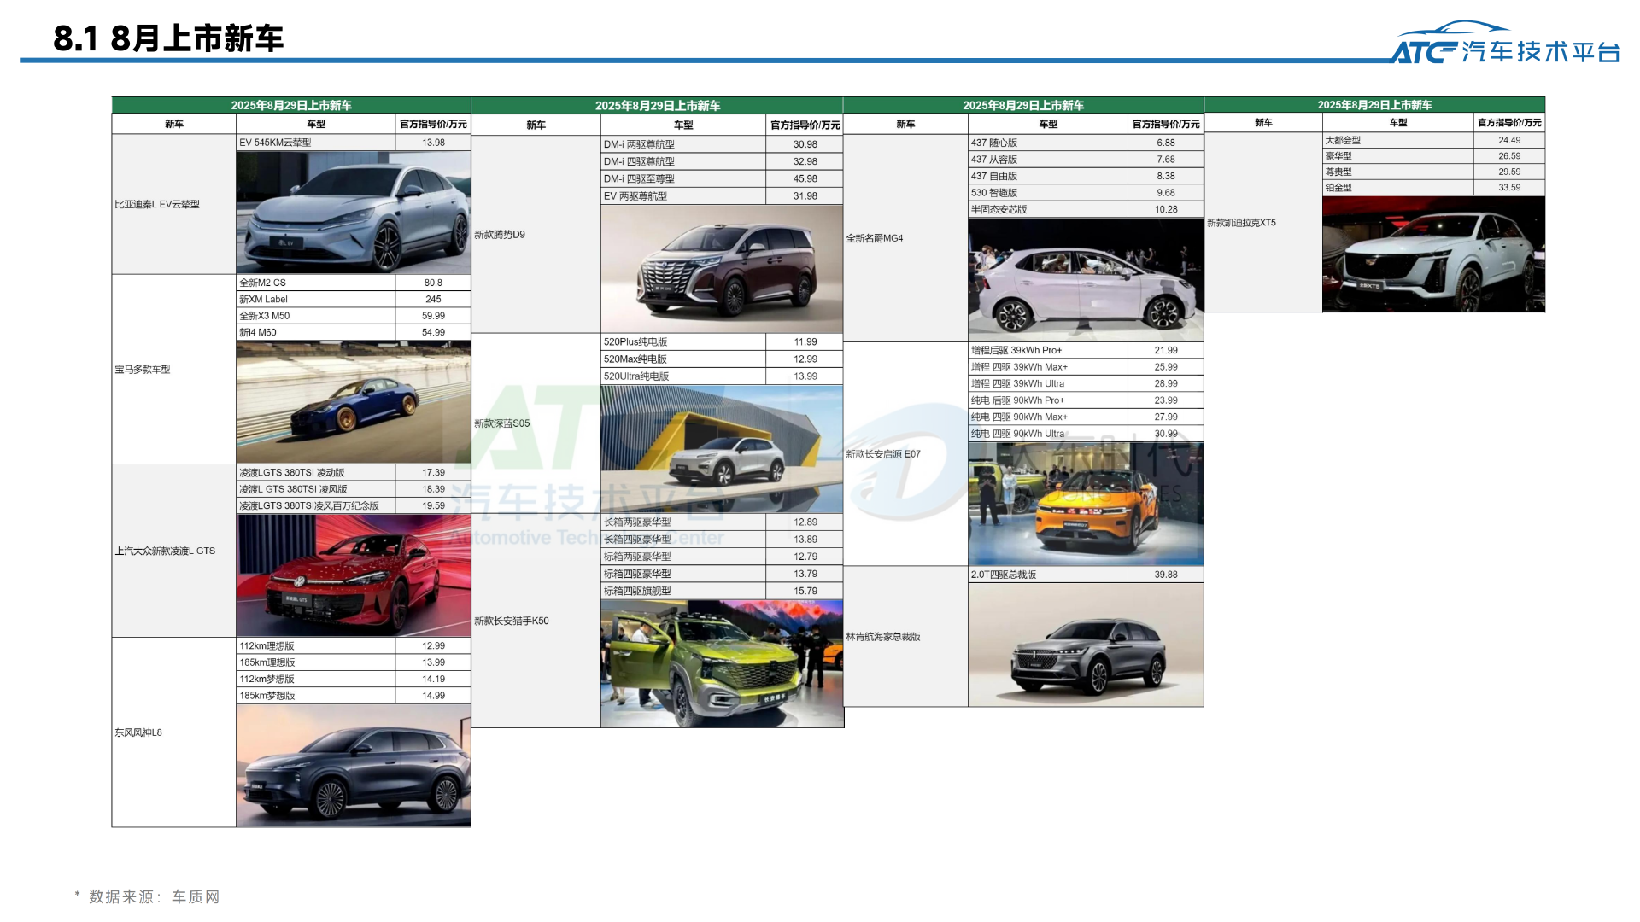
Task: Click the green Changan Hunter K50 photo
Action: 721,663
